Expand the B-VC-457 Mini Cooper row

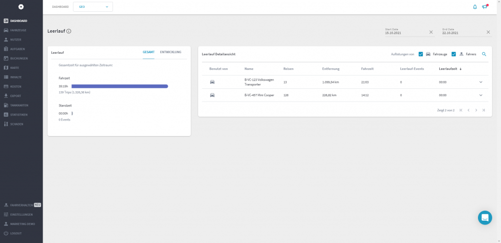480,95
